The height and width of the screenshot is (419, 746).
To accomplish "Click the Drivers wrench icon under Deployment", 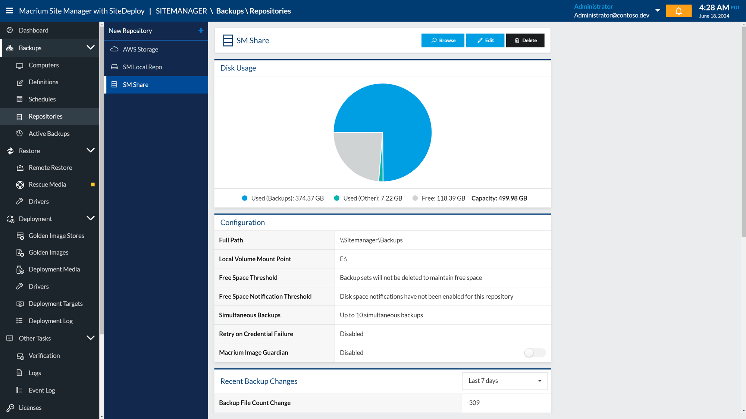I will point(20,286).
